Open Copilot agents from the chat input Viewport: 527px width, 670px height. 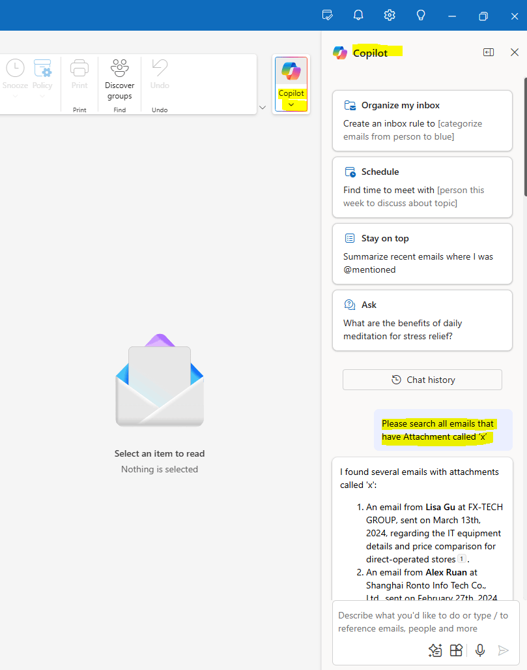tap(456, 650)
